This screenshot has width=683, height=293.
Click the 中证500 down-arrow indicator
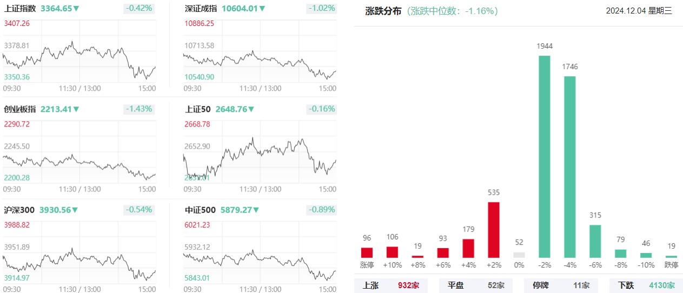click(x=256, y=210)
